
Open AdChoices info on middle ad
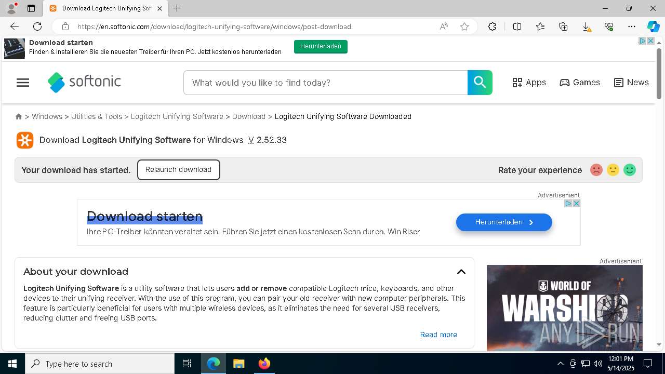[x=568, y=203]
